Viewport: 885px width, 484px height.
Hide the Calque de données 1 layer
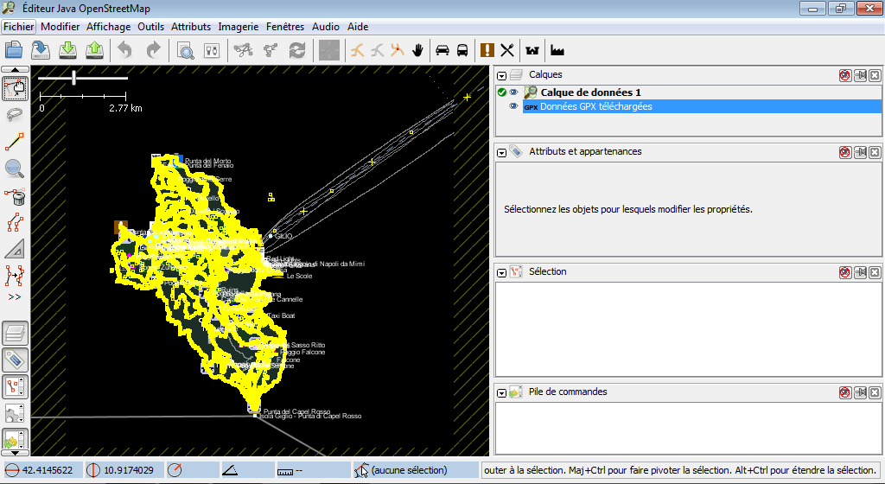(x=513, y=92)
